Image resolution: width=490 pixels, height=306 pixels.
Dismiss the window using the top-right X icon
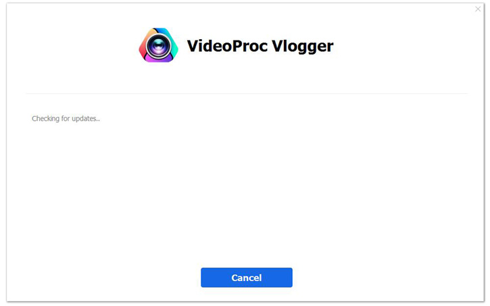(x=478, y=9)
